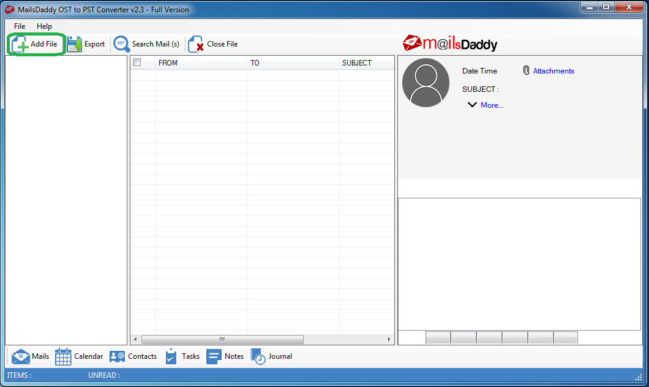Click the Close File icon
Viewport: 649px width, 387px height.
click(x=196, y=44)
